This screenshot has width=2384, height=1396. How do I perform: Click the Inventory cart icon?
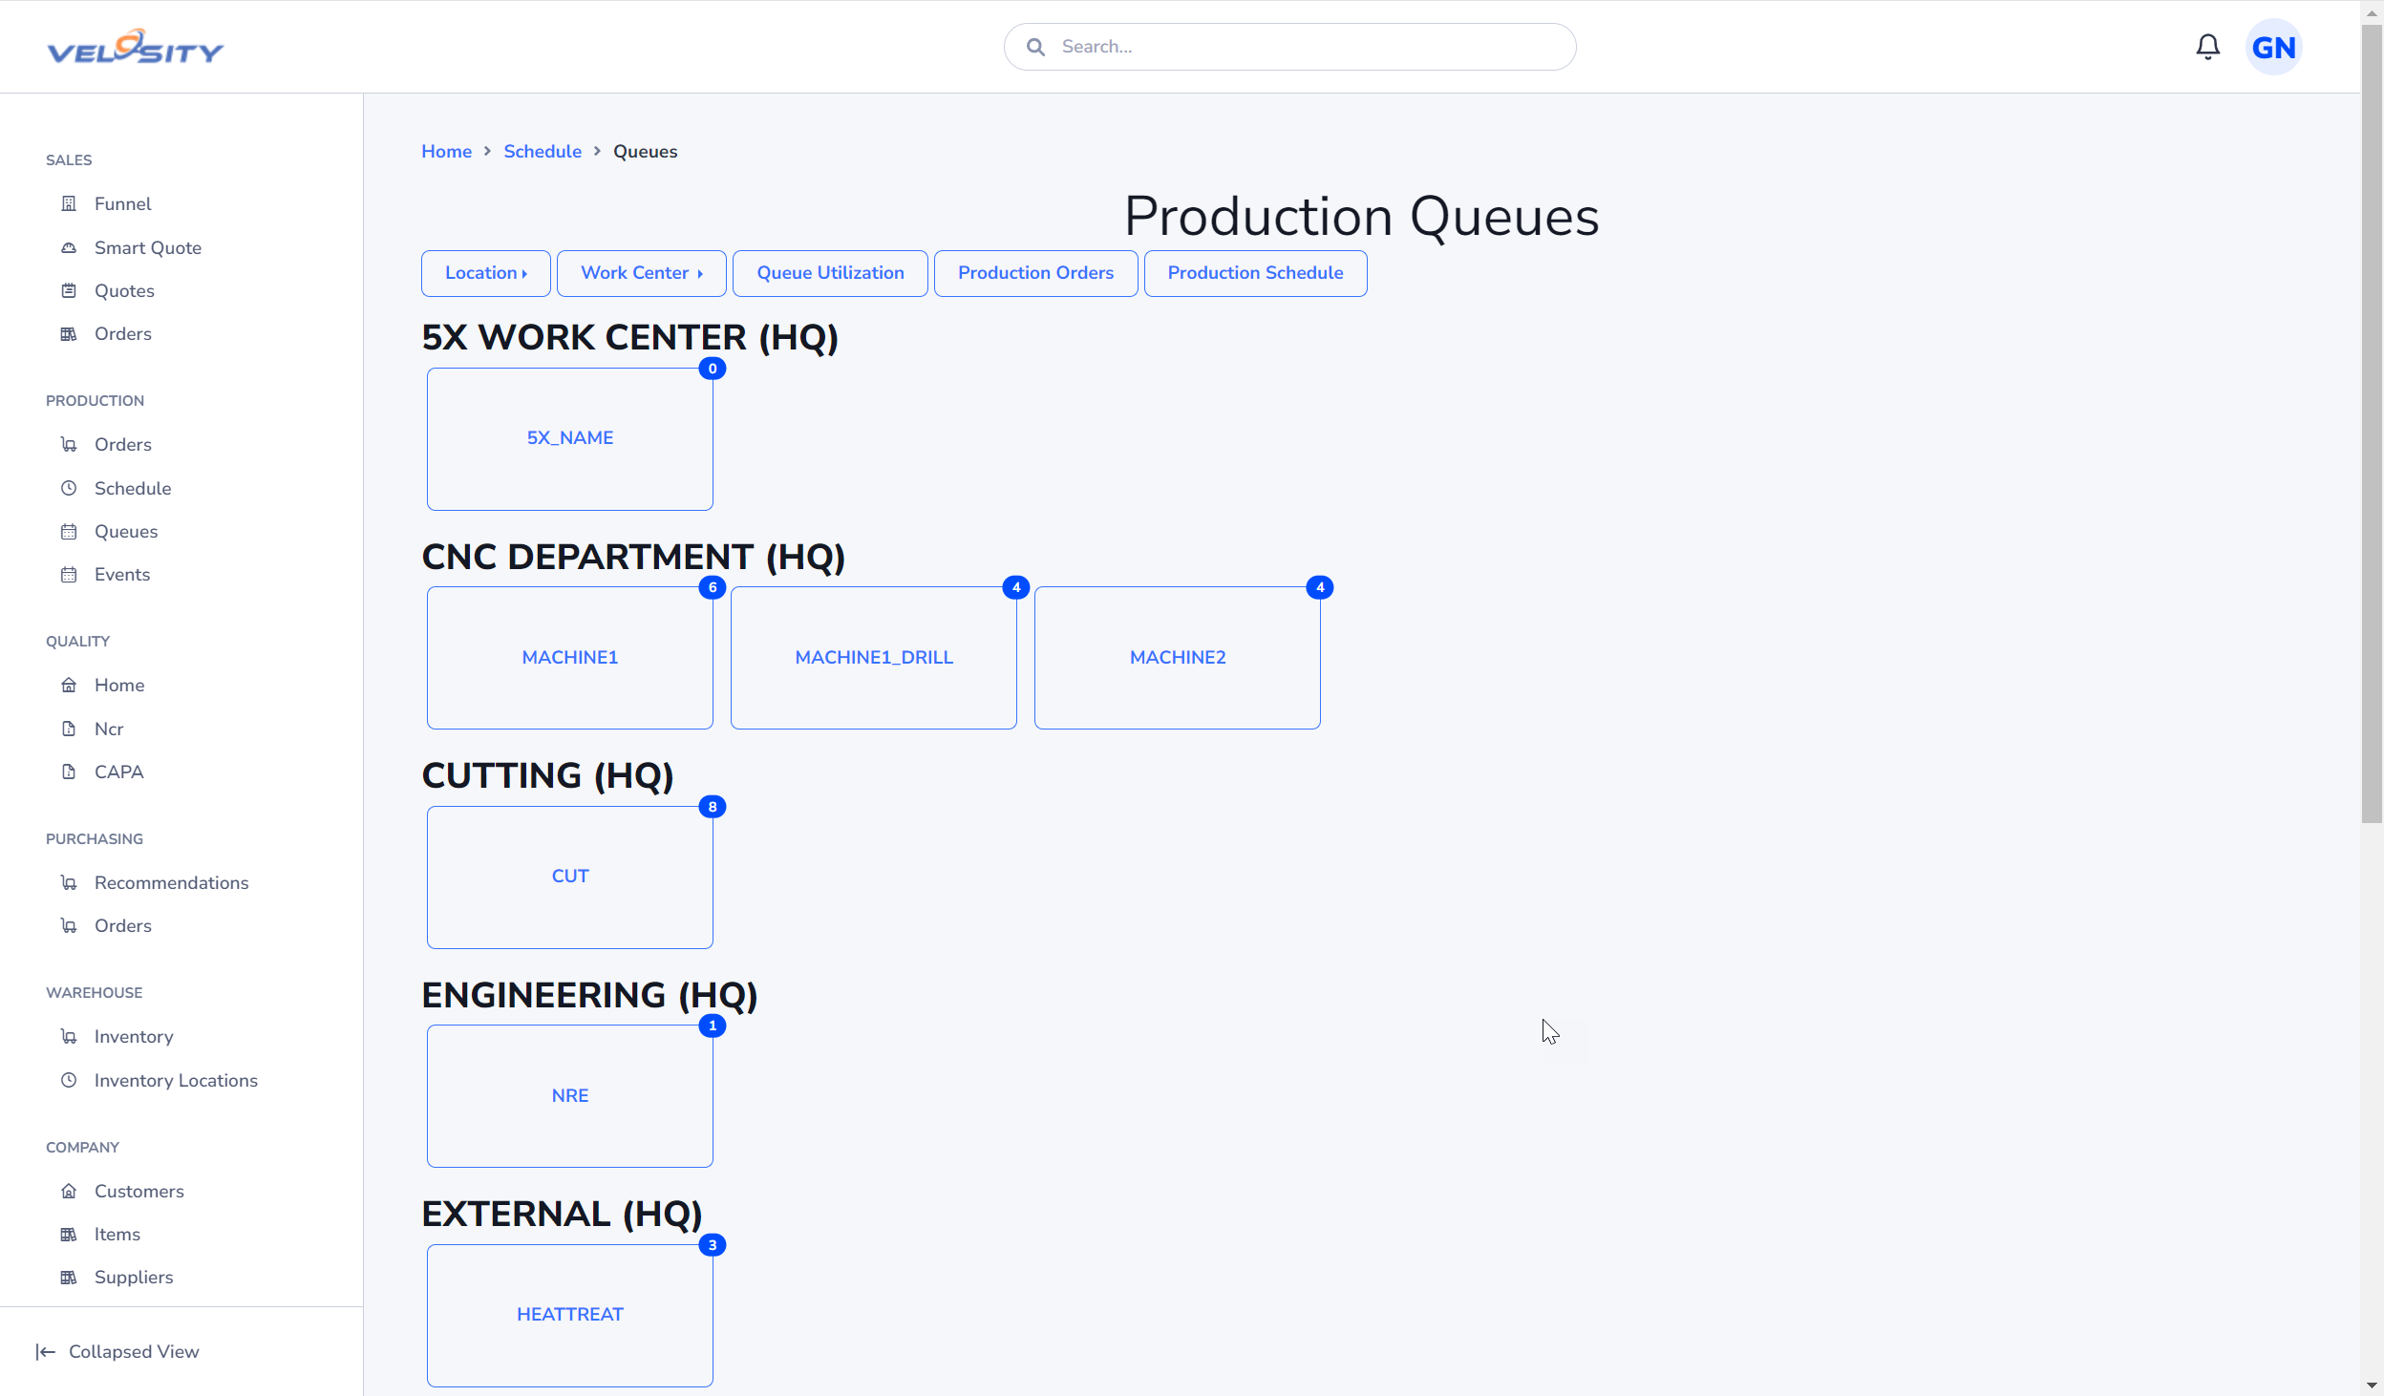[69, 1036]
